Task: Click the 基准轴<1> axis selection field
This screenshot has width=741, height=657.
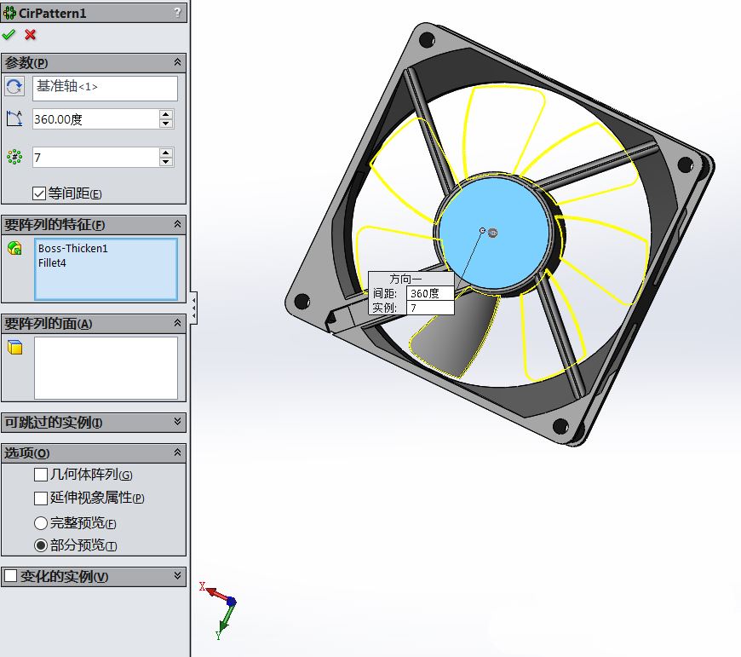Action: [x=105, y=88]
